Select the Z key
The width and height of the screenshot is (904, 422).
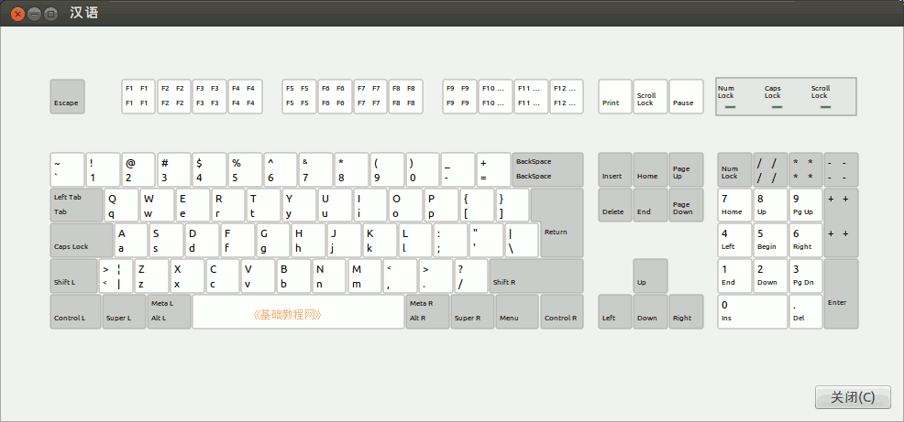tap(151, 276)
